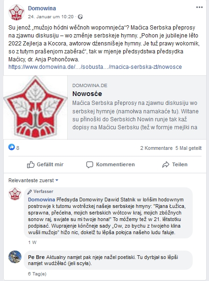The width and height of the screenshot is (209, 281).
Task: Open Pe Bre's profile name link
Action: (36, 257)
